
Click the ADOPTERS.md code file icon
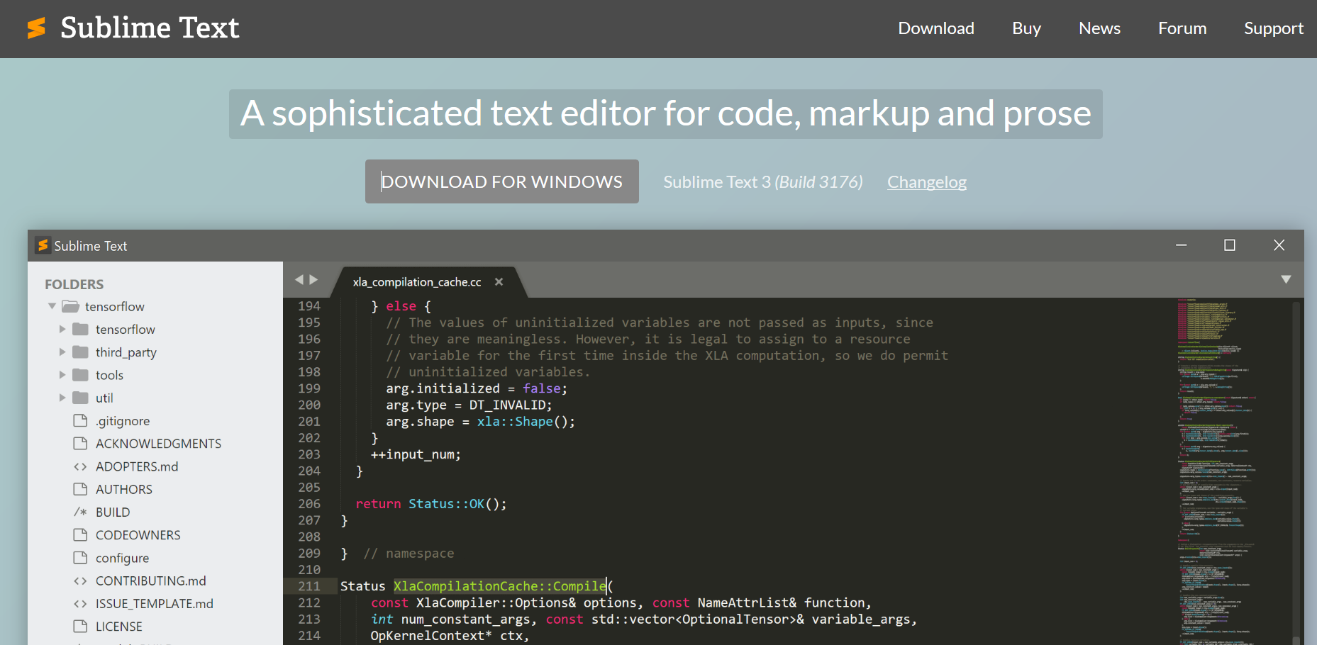click(80, 466)
